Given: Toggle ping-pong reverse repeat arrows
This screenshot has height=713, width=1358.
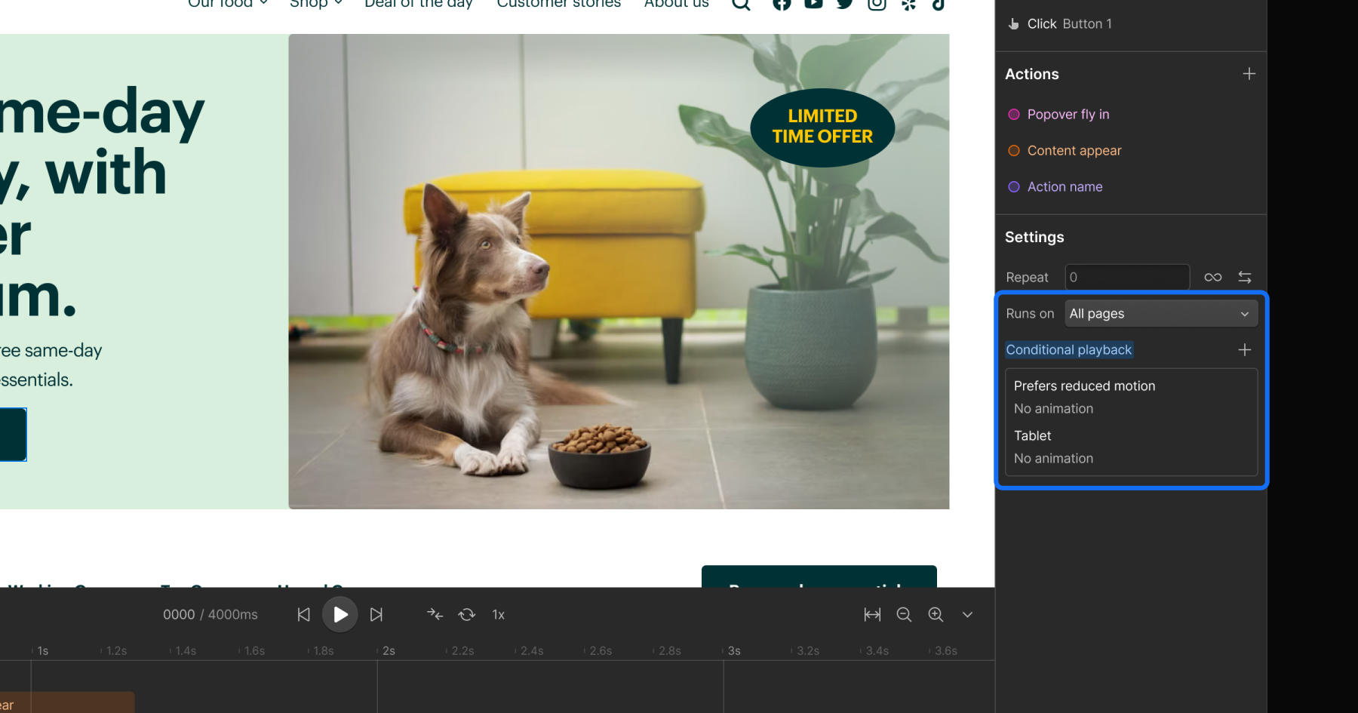Looking at the screenshot, I should pos(1245,277).
